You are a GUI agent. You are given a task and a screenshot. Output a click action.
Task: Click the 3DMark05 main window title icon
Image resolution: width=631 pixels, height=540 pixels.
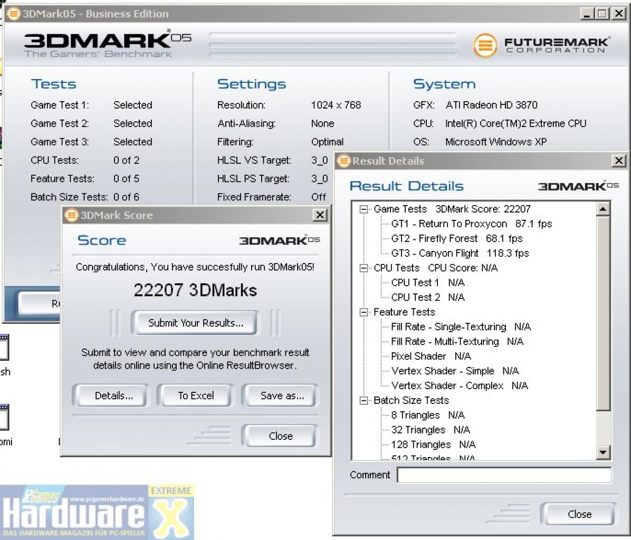[x=13, y=14]
